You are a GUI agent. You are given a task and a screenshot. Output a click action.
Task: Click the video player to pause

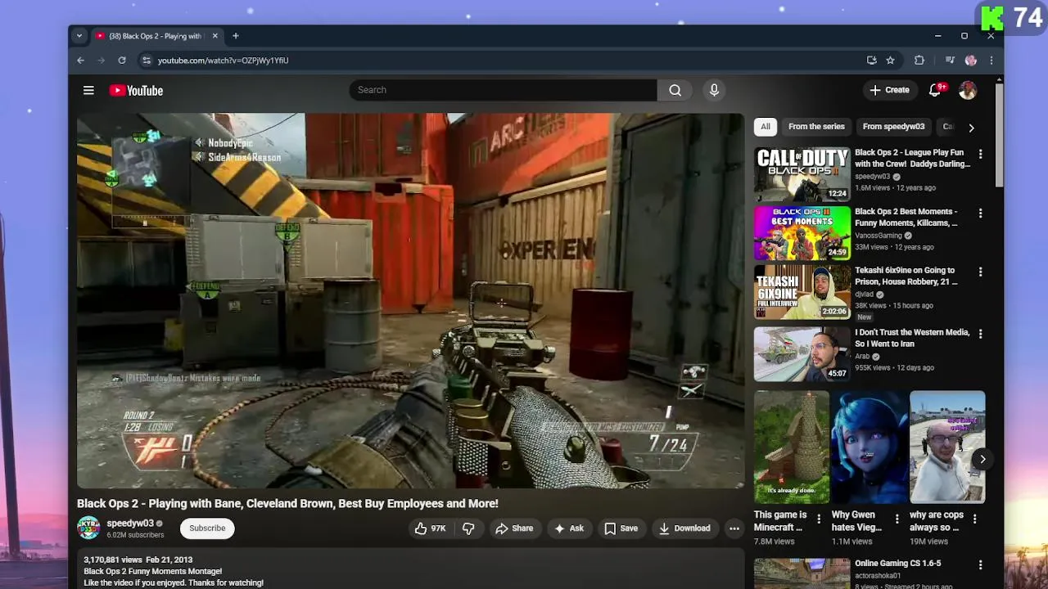(x=411, y=300)
